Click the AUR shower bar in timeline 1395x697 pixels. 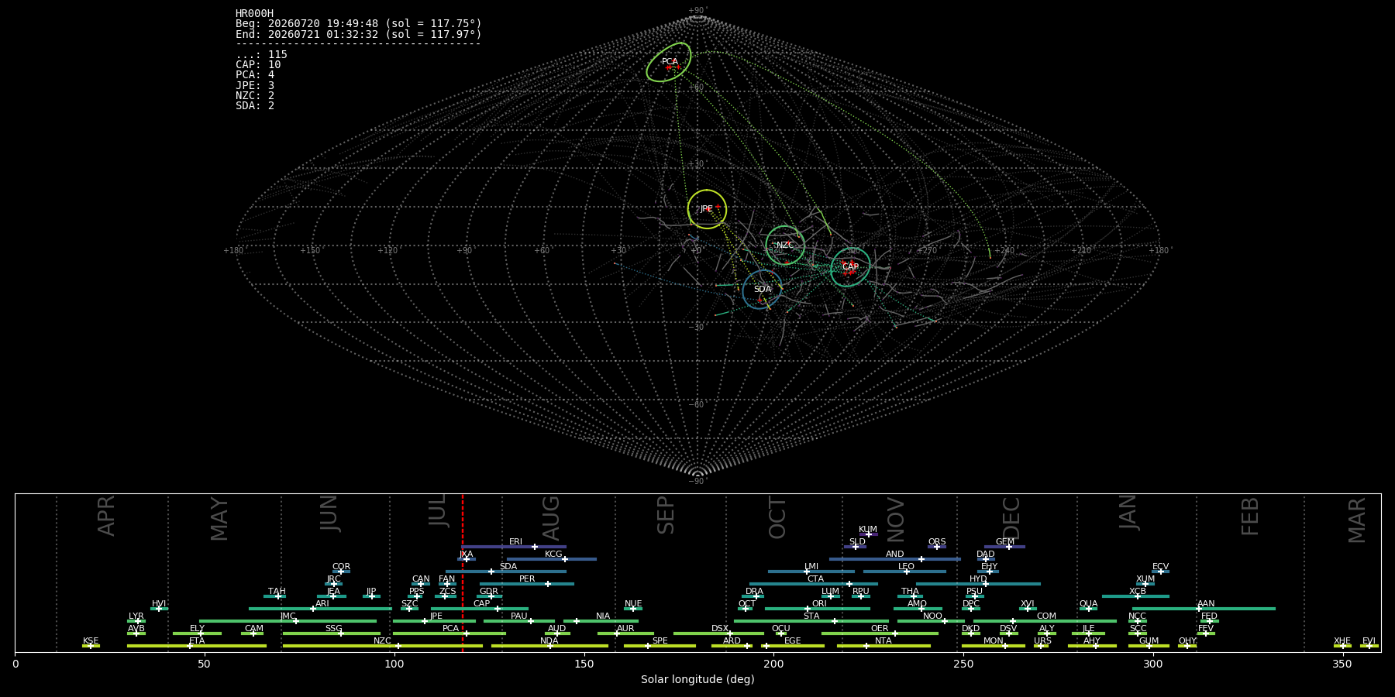[625, 633]
